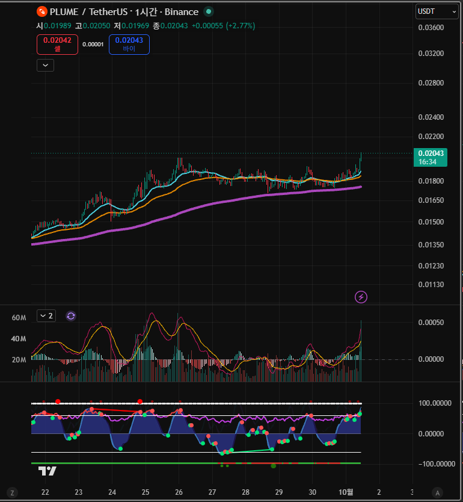Open the purple lightning replay icon

click(361, 297)
